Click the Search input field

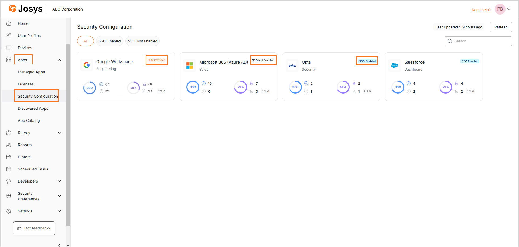478,41
